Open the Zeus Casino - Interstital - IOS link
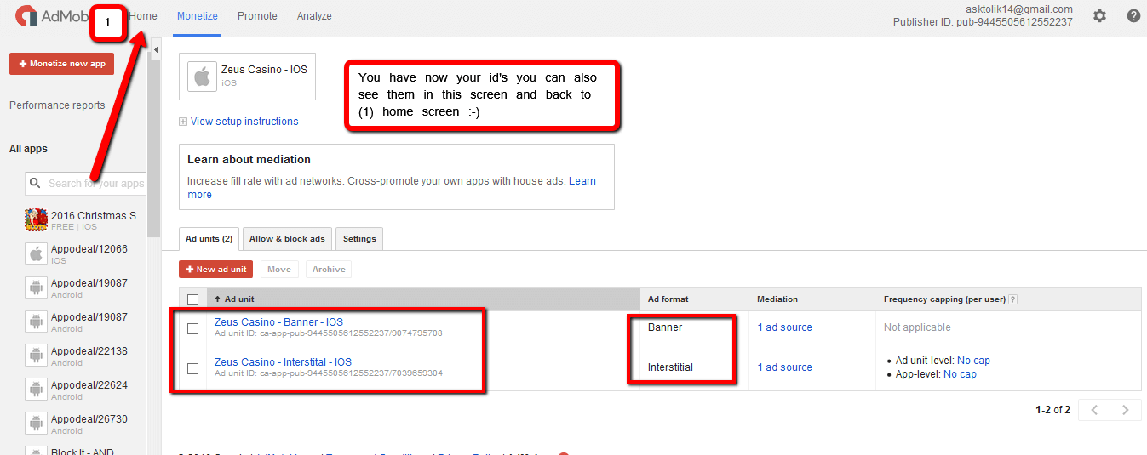The image size is (1147, 455). tap(283, 362)
